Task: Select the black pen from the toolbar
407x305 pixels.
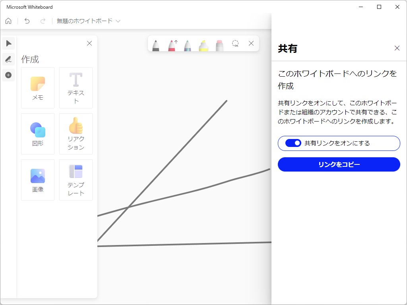Action: point(156,44)
